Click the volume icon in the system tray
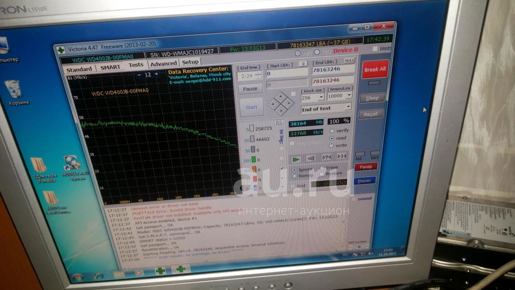This screenshot has width=515, height=290. click(x=370, y=254)
